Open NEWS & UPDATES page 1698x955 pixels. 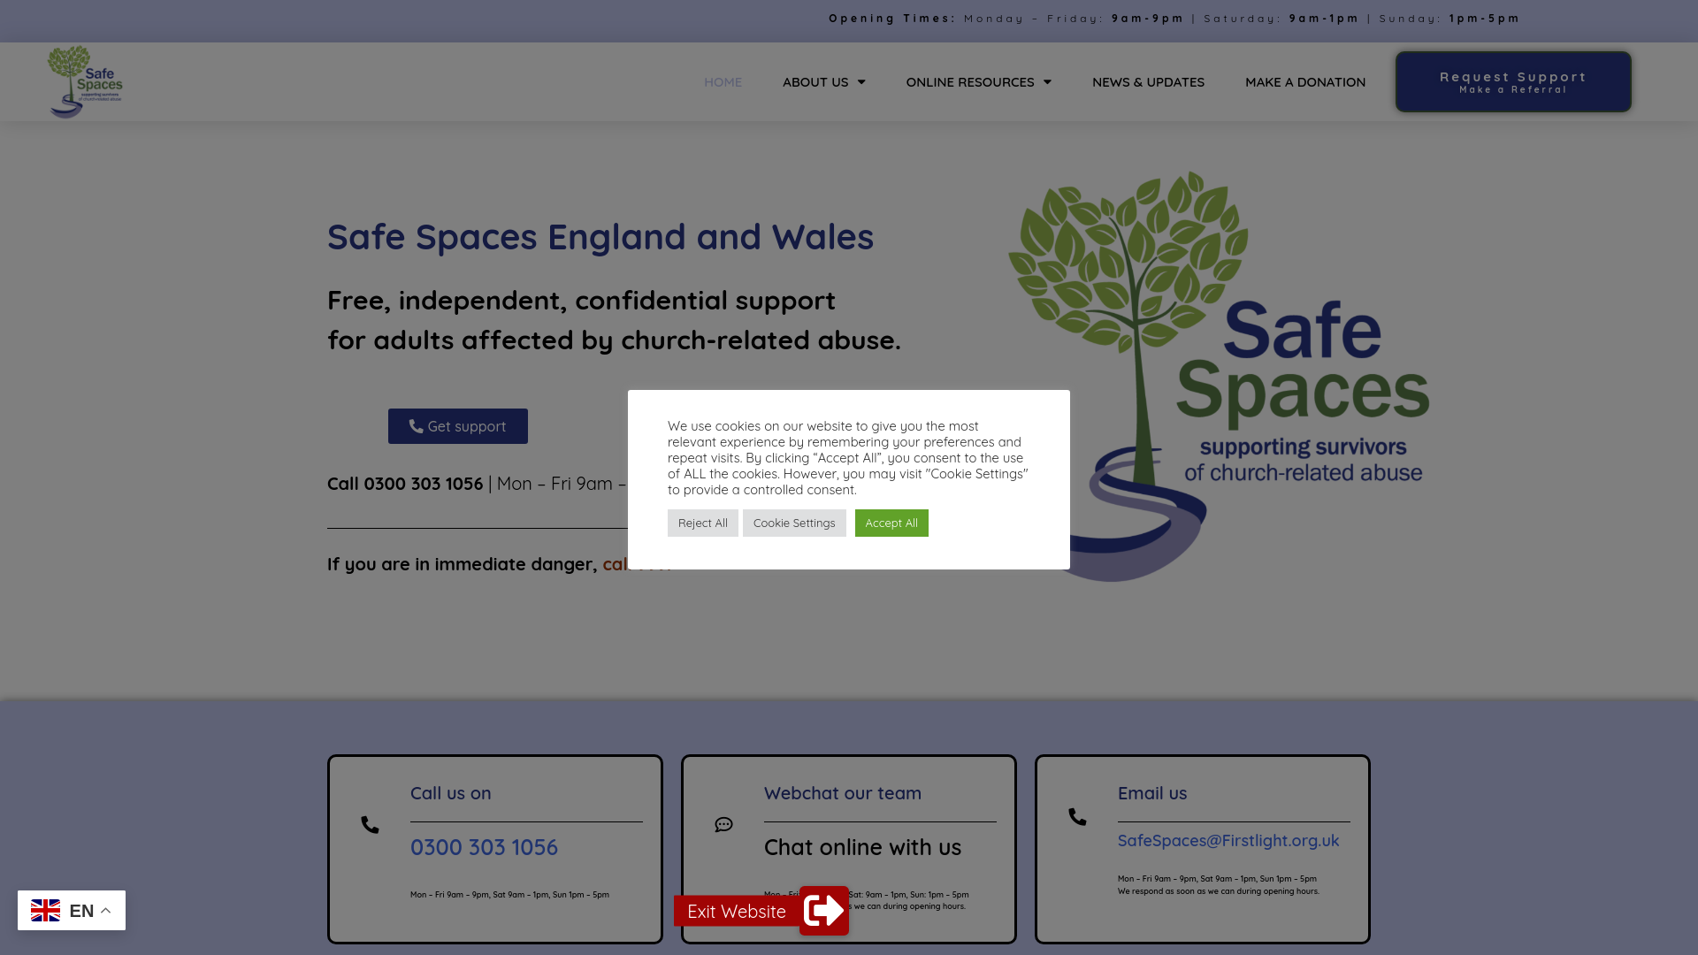(1148, 82)
